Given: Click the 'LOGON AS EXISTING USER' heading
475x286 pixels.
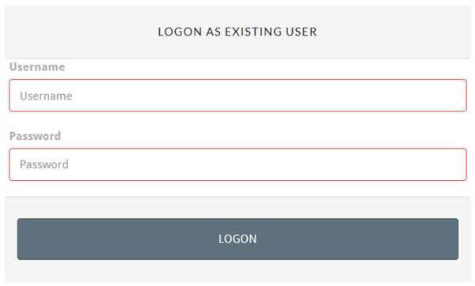Looking at the screenshot, I should click(x=237, y=32).
